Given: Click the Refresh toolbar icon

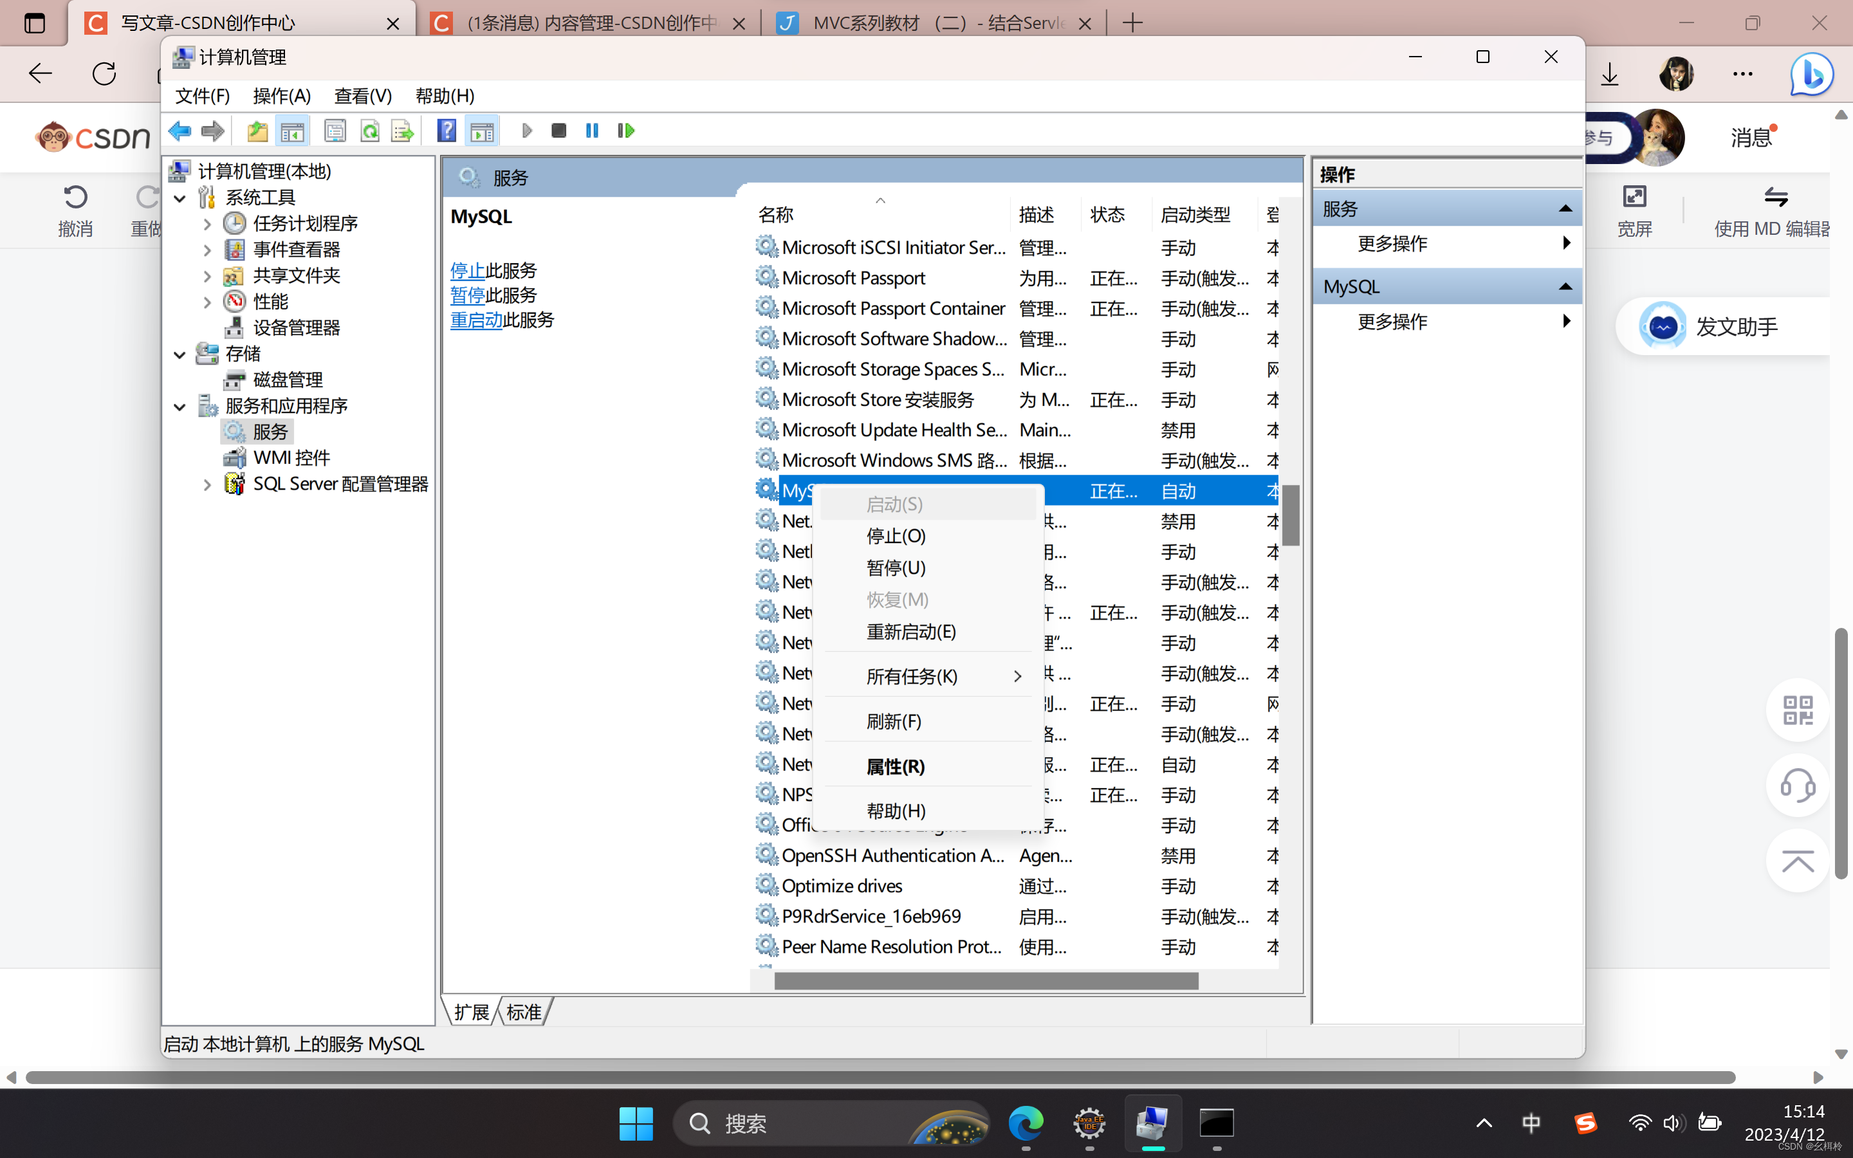Looking at the screenshot, I should point(370,131).
